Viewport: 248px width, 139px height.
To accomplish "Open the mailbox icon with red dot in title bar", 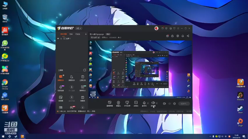I will pos(162,28).
